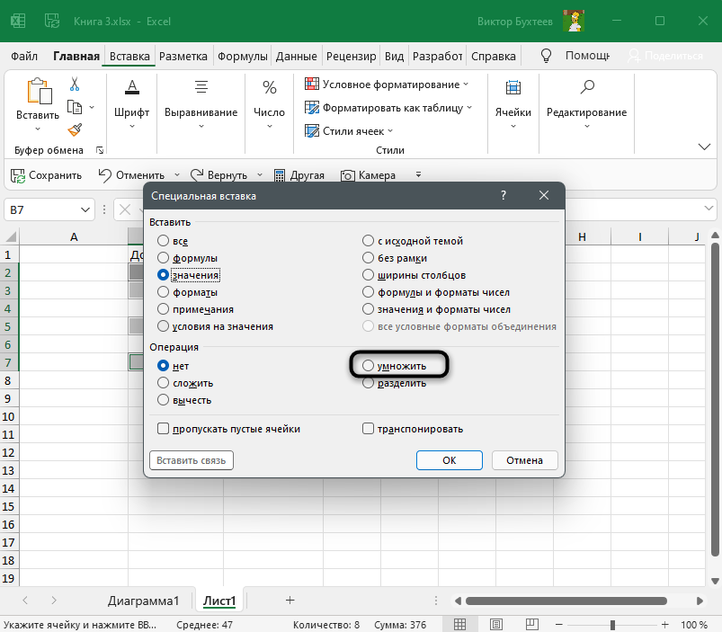722x632 pixels.
Task: Open the Alignment group icon
Action: tap(201, 88)
